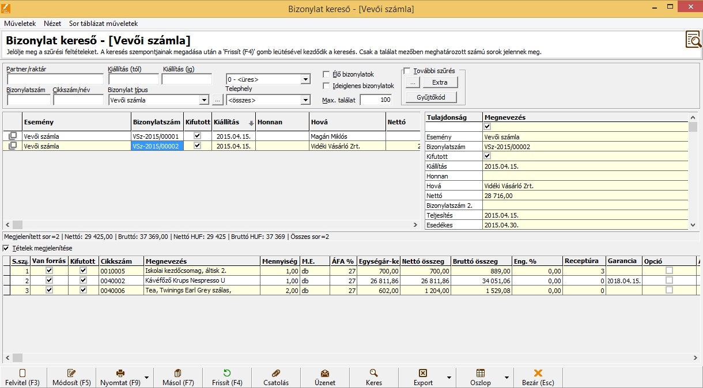Toggle Ideiglenes bizonylatok checkbox
Screen dimensions: 703x388
(x=326, y=86)
